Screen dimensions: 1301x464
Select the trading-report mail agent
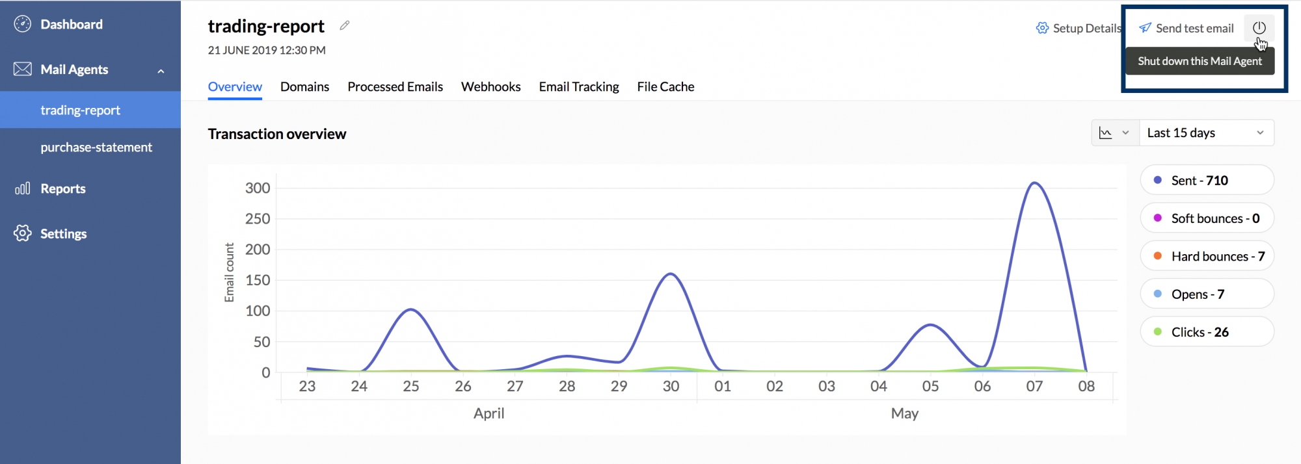[x=90, y=110]
